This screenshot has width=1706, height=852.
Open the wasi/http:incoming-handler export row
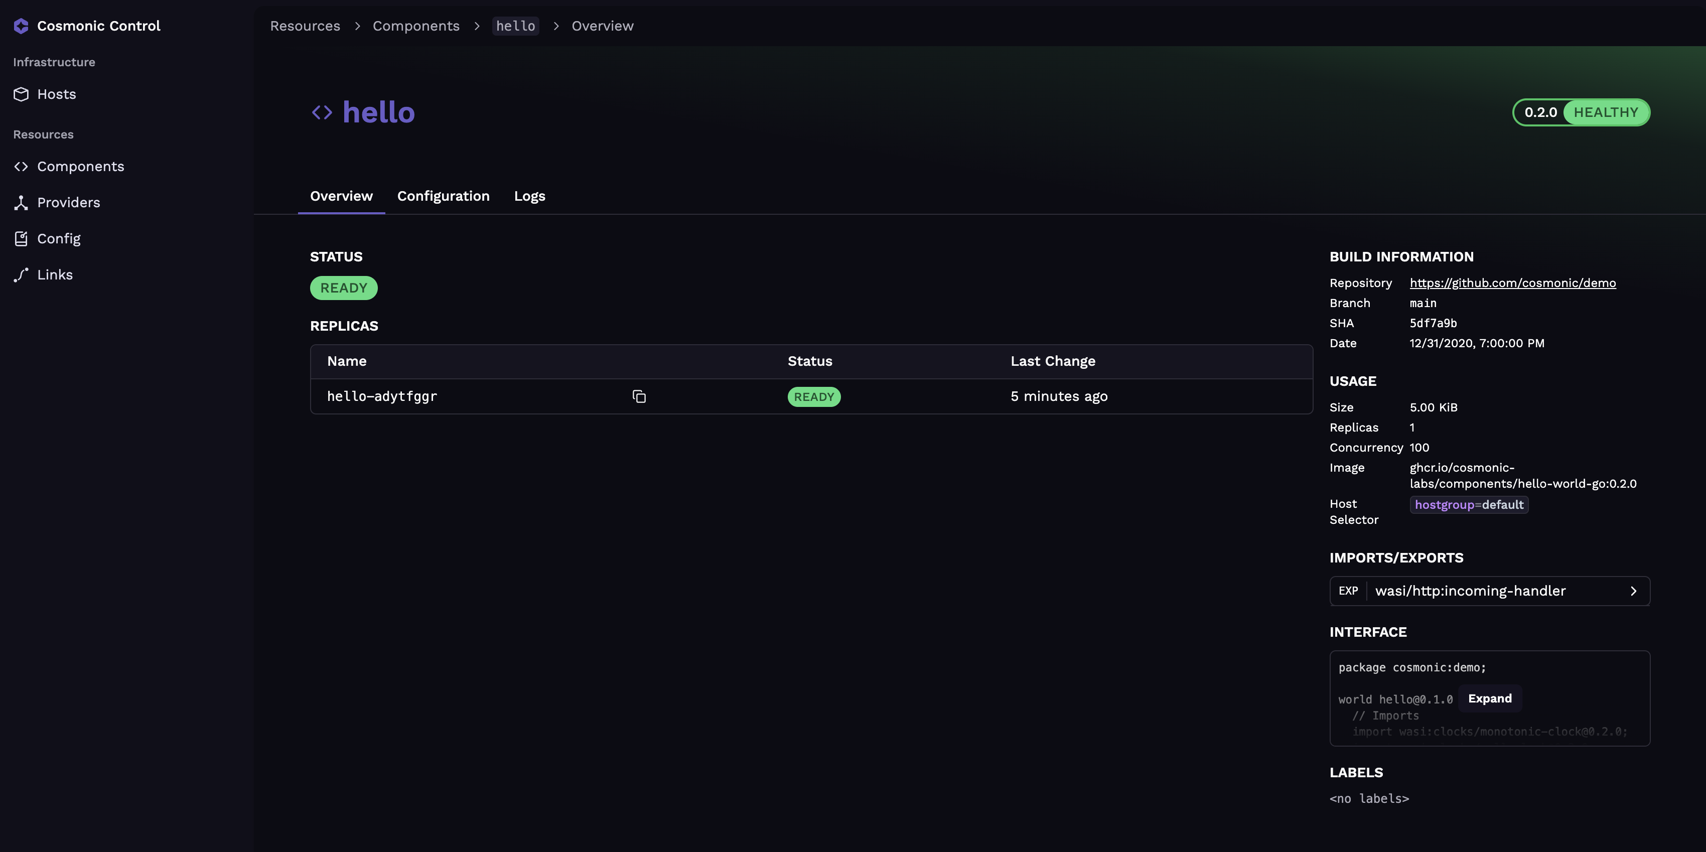[1470, 591]
